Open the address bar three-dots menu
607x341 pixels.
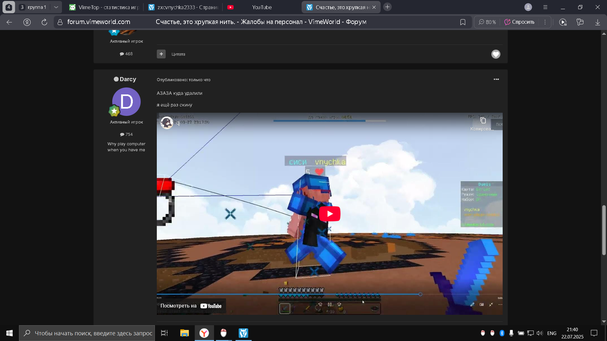[545, 22]
